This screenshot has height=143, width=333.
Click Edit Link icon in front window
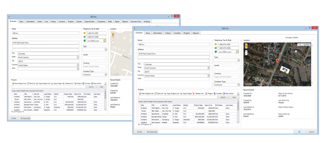tap(155, 93)
